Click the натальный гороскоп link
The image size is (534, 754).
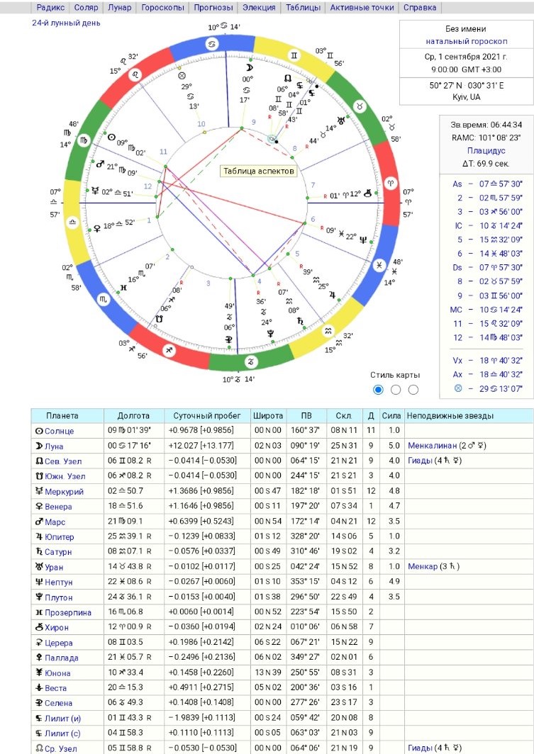466,41
